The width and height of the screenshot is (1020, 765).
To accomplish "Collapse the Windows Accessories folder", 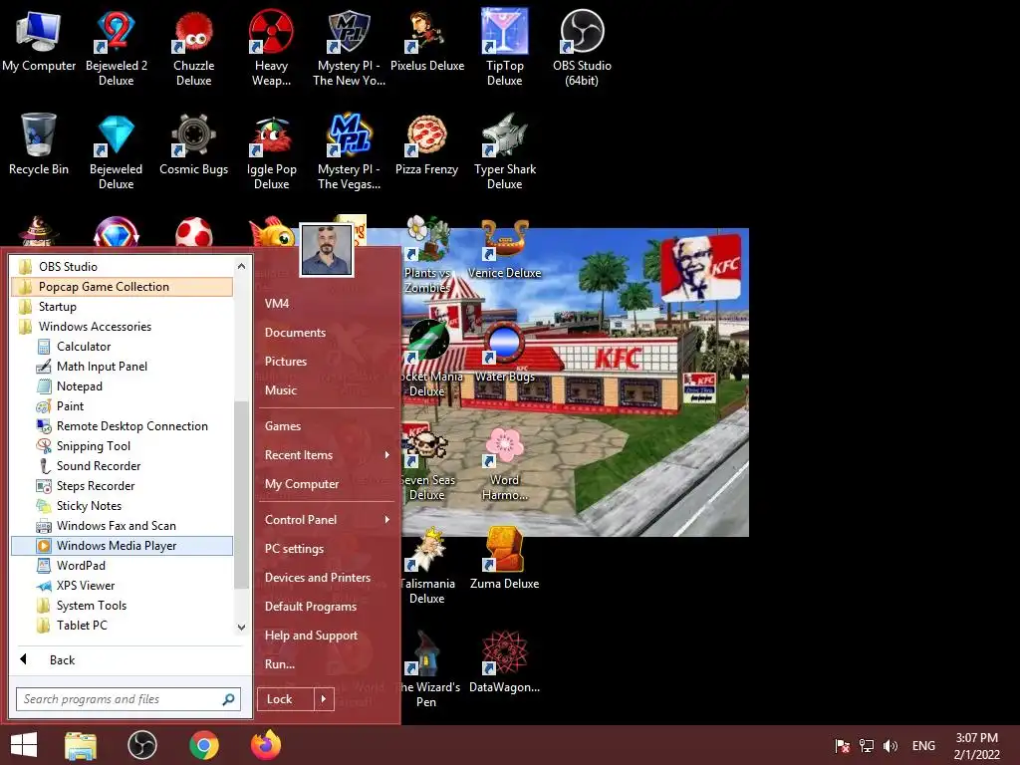I will pyautogui.click(x=122, y=327).
